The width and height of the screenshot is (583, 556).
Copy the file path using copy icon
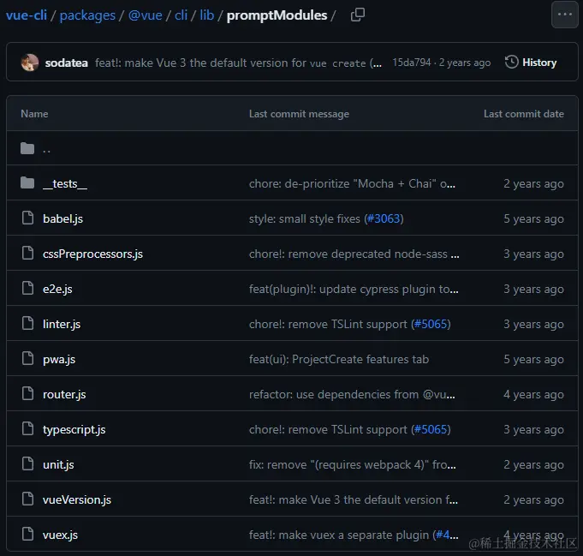[358, 15]
